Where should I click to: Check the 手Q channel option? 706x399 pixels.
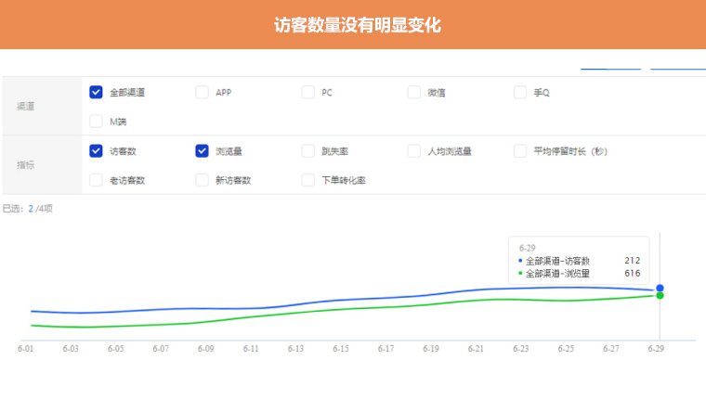coord(519,92)
